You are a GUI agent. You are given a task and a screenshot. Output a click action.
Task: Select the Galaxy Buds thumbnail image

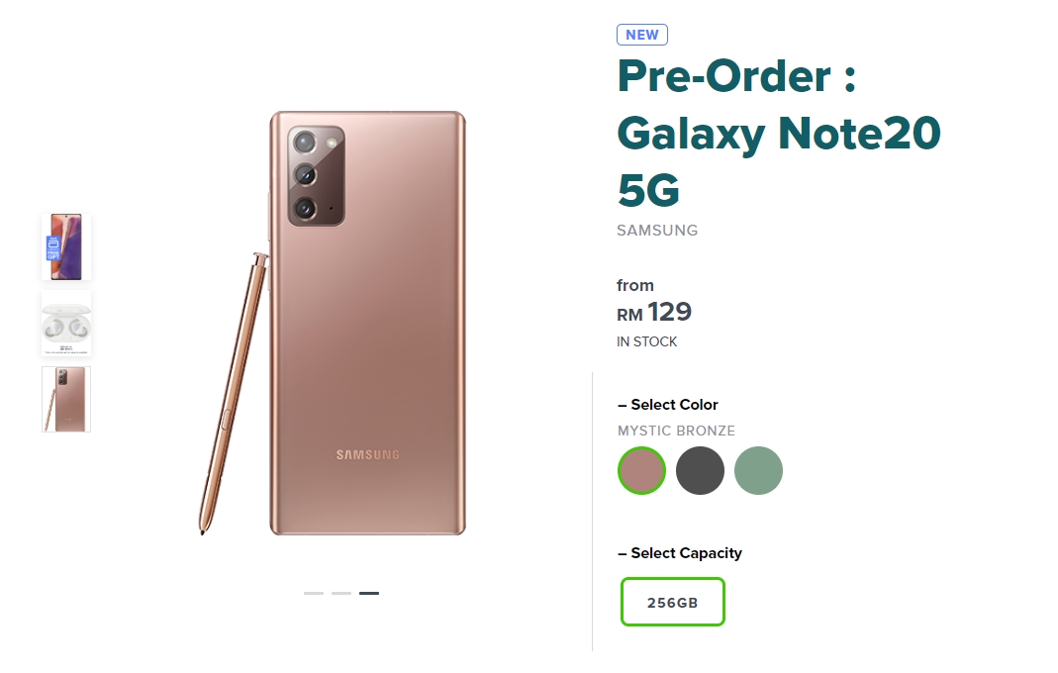[66, 324]
